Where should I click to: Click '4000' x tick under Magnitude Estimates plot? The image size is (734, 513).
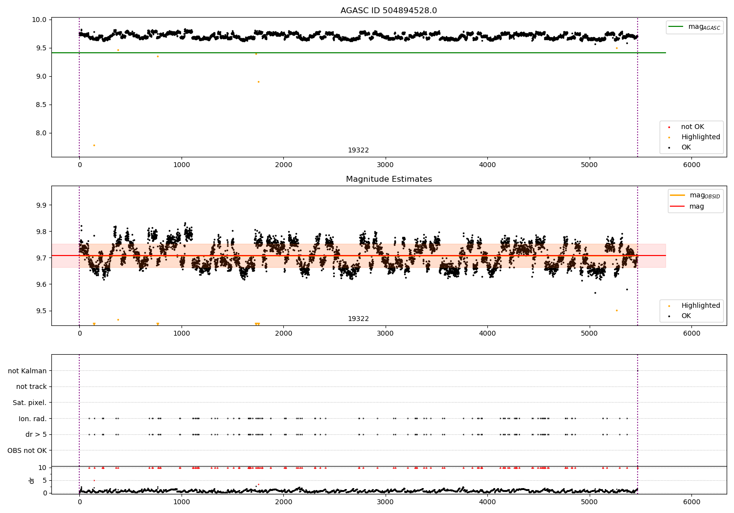click(x=487, y=334)
